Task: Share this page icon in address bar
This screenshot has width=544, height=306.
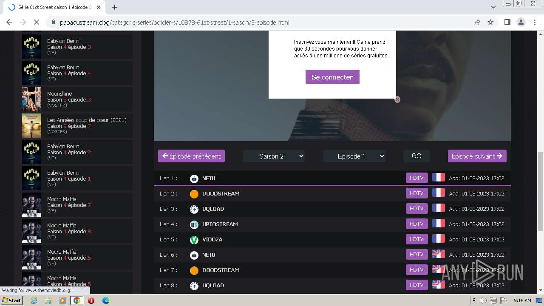Action: point(477,22)
